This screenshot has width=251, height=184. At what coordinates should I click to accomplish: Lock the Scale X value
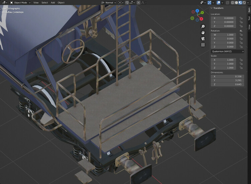241,60
